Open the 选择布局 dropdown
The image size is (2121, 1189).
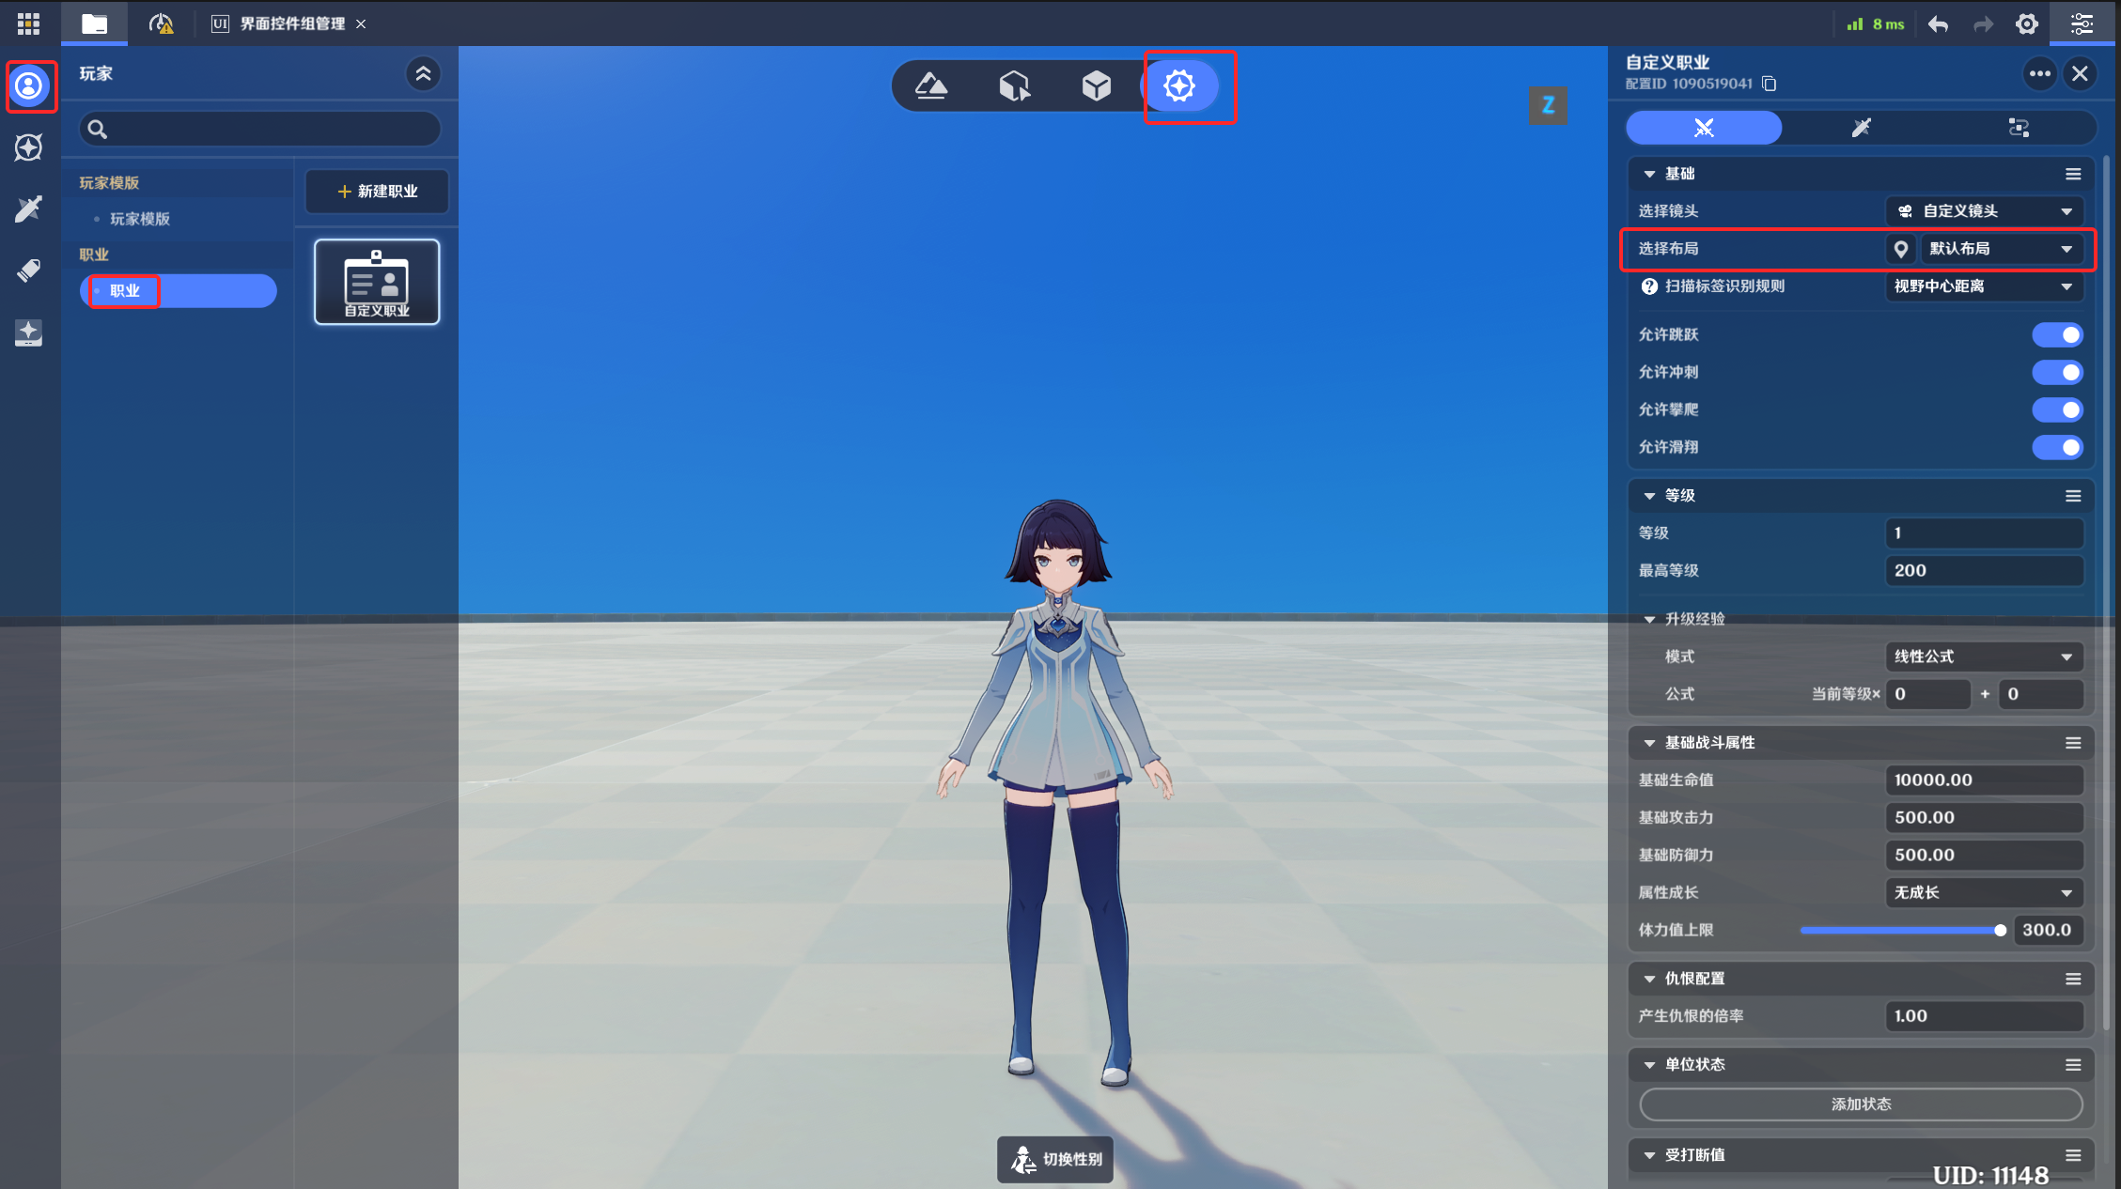coord(1999,249)
